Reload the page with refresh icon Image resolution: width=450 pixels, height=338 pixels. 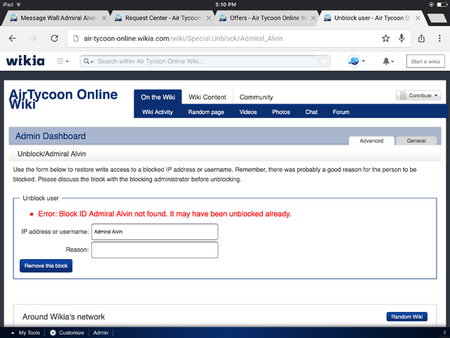coord(54,38)
